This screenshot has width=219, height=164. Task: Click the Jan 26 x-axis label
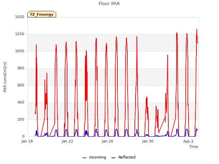(107, 141)
